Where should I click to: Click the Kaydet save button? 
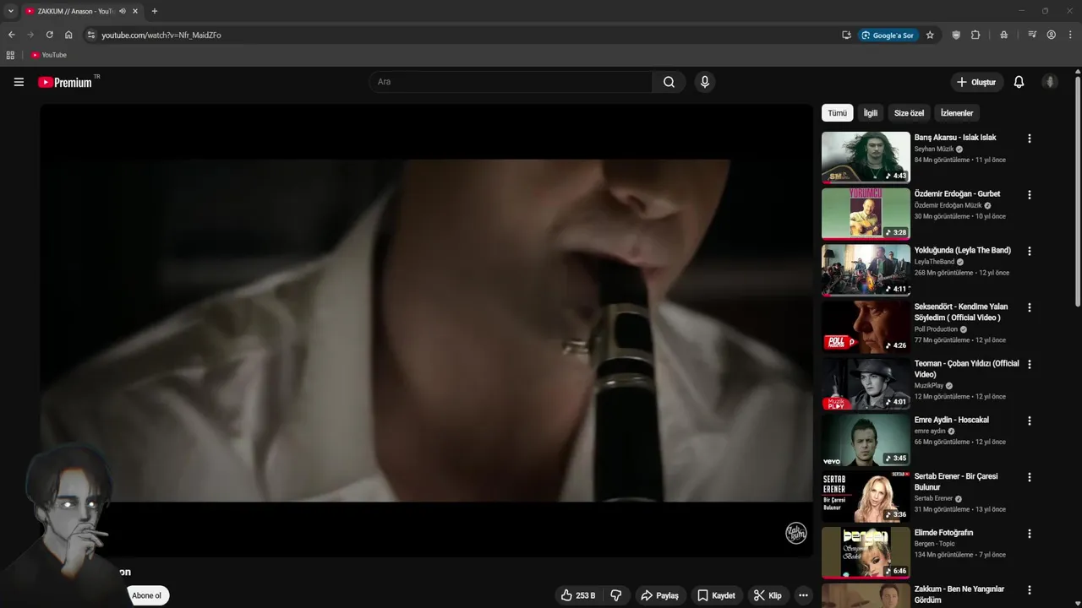(716, 595)
